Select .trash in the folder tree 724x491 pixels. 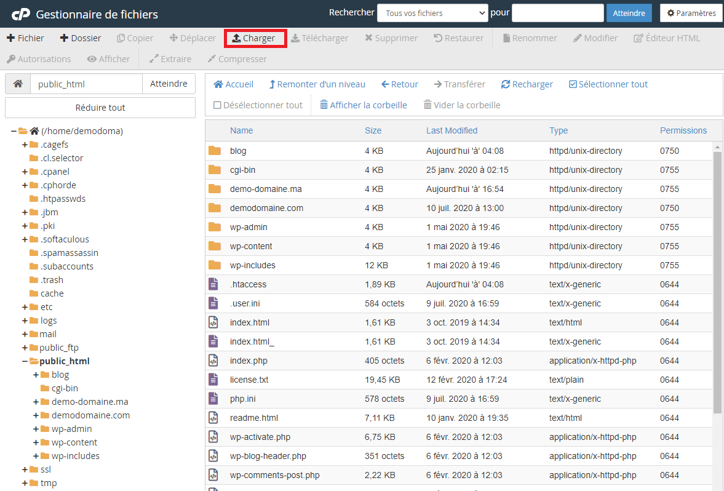[52, 280]
